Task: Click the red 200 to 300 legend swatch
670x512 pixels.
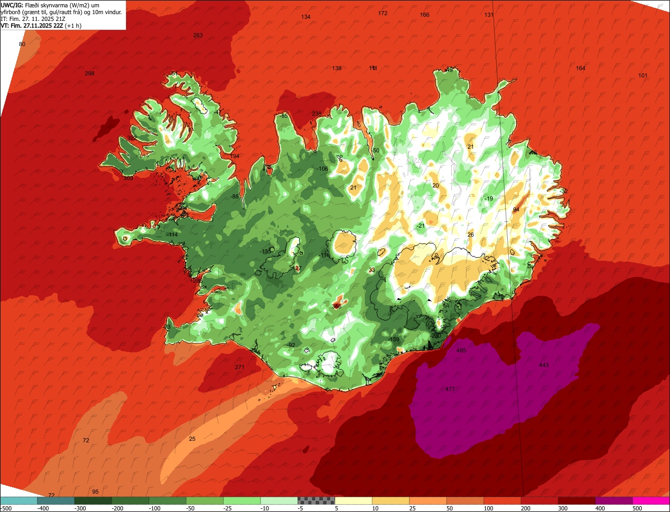Action: pyautogui.click(x=539, y=500)
